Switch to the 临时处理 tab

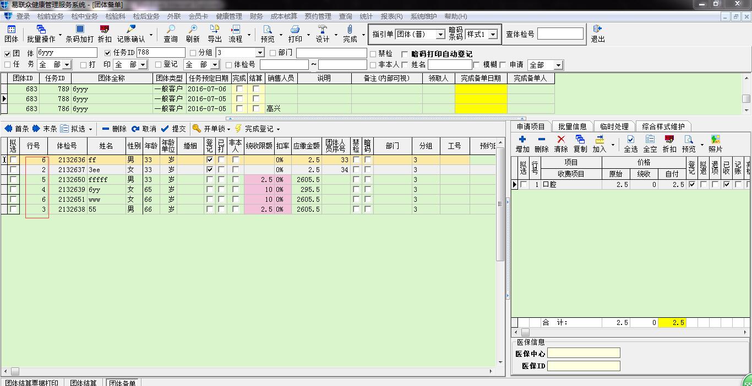(614, 126)
